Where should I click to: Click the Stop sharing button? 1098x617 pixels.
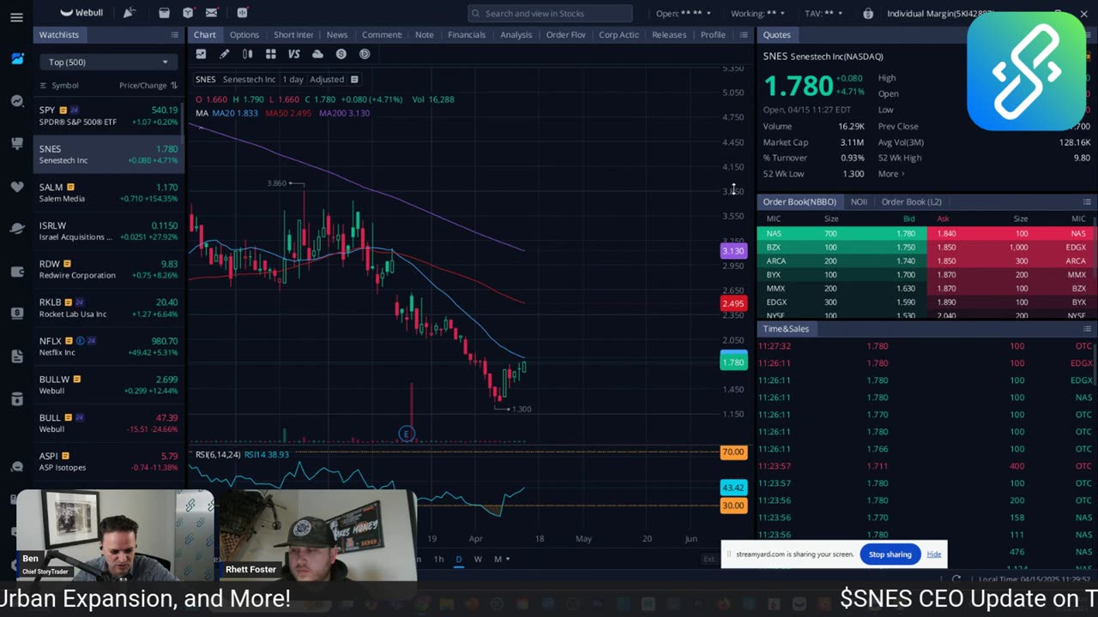[x=890, y=554]
